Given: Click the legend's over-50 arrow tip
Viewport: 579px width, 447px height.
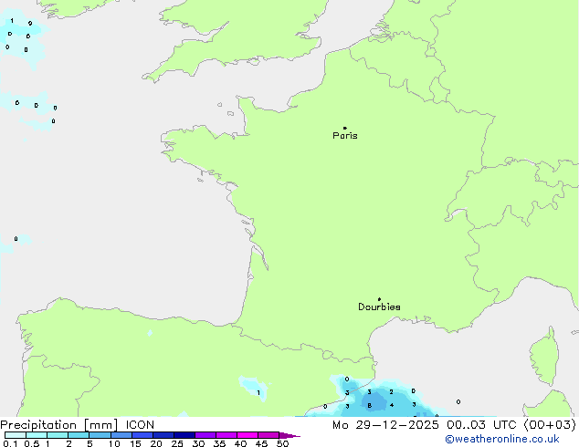Looking at the screenshot, I should pos(289,435).
